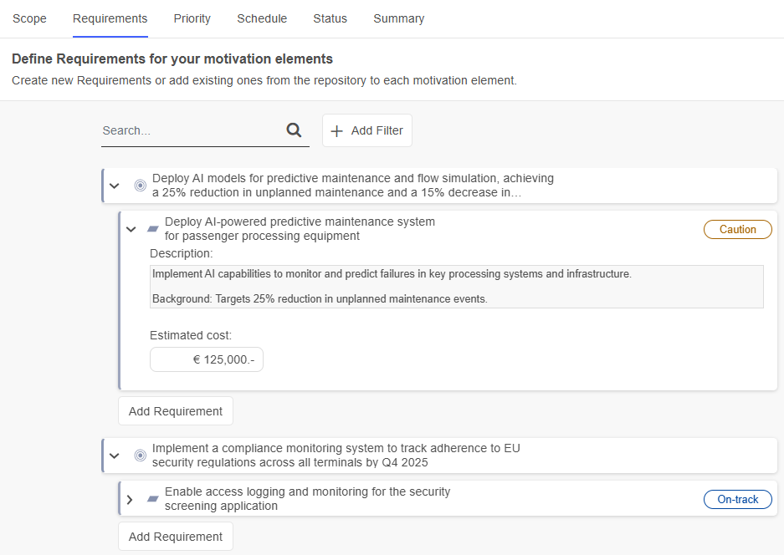Click the goal icon beside compliance monitoring system

(140, 456)
